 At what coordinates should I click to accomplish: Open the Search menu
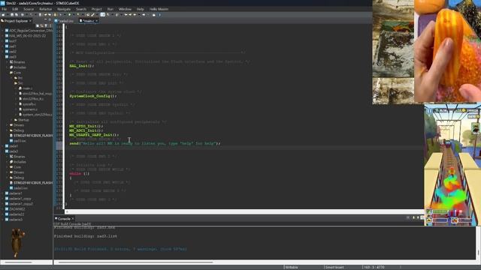[x=81, y=9]
